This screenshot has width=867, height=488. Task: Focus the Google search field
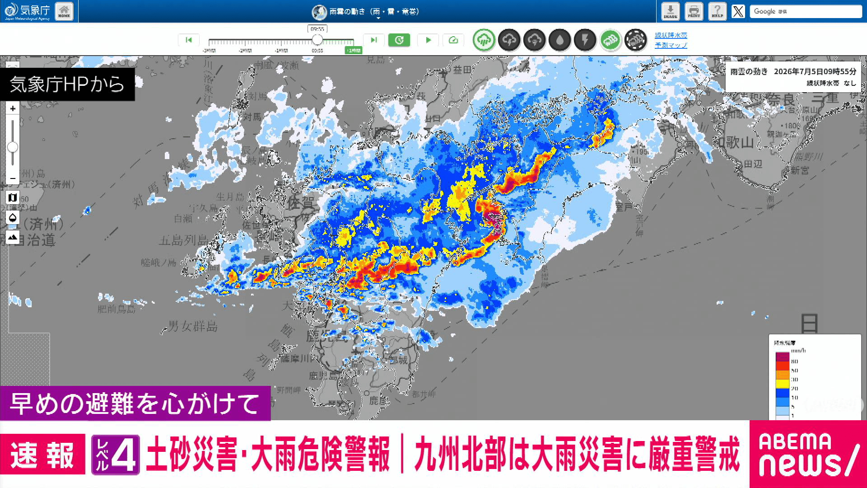tap(806, 11)
